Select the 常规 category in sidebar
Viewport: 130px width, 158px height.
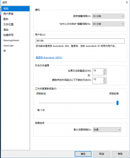pyautogui.click(x=16, y=9)
